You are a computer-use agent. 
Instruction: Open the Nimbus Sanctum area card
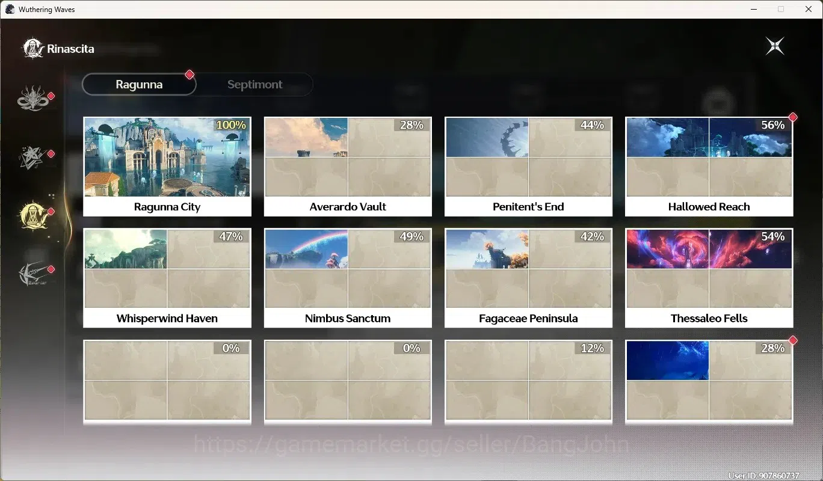click(348, 278)
